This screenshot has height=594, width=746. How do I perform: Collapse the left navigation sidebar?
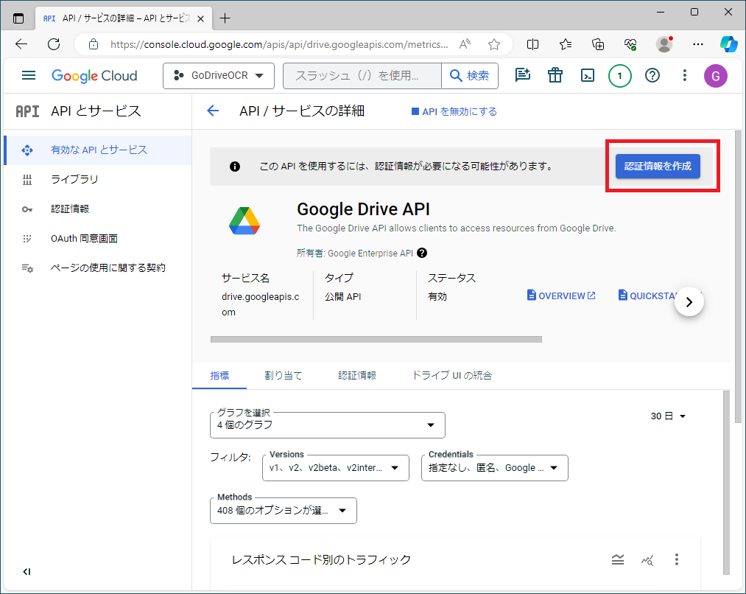(27, 572)
